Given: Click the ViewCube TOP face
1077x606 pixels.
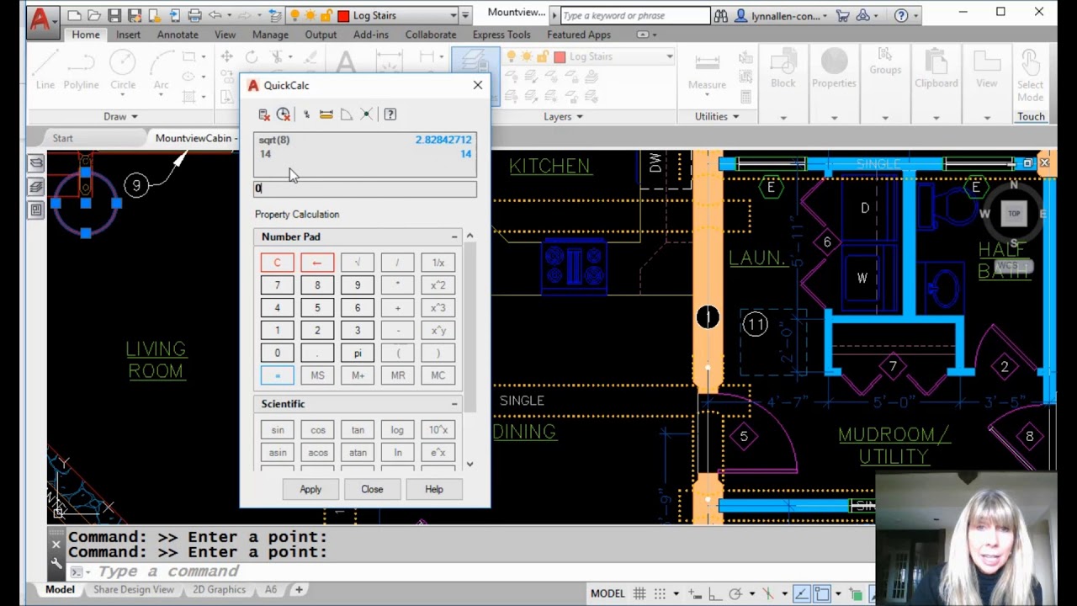Looking at the screenshot, I should pyautogui.click(x=1014, y=214).
